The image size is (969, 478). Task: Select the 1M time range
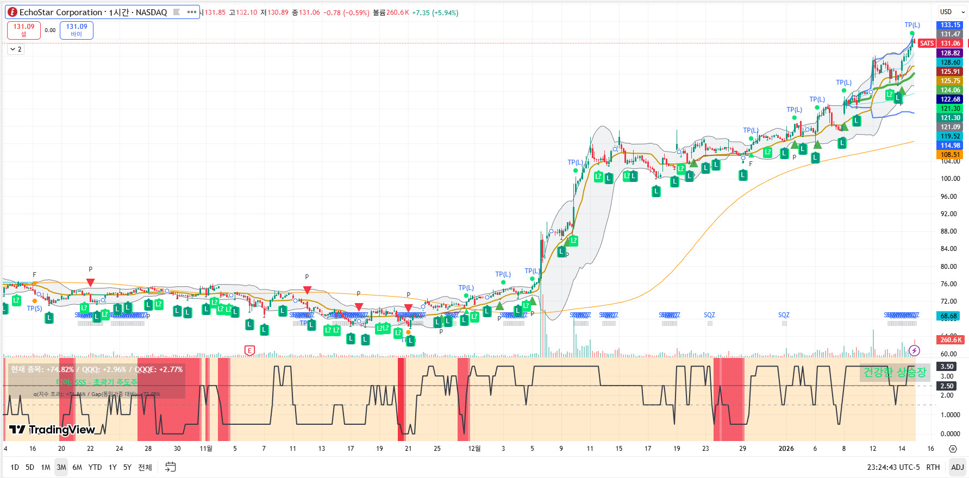click(46, 467)
